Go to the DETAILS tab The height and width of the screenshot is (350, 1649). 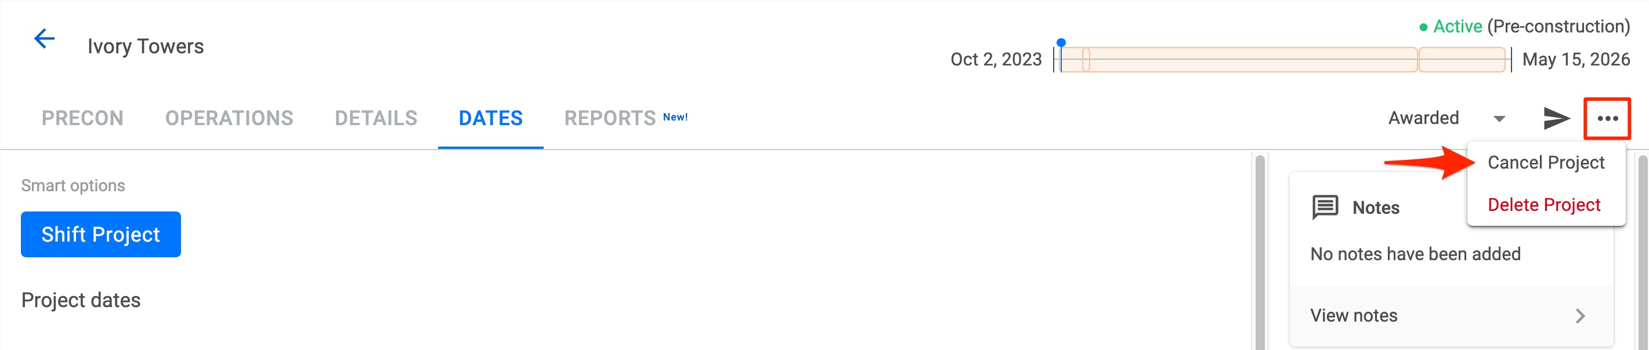(376, 118)
